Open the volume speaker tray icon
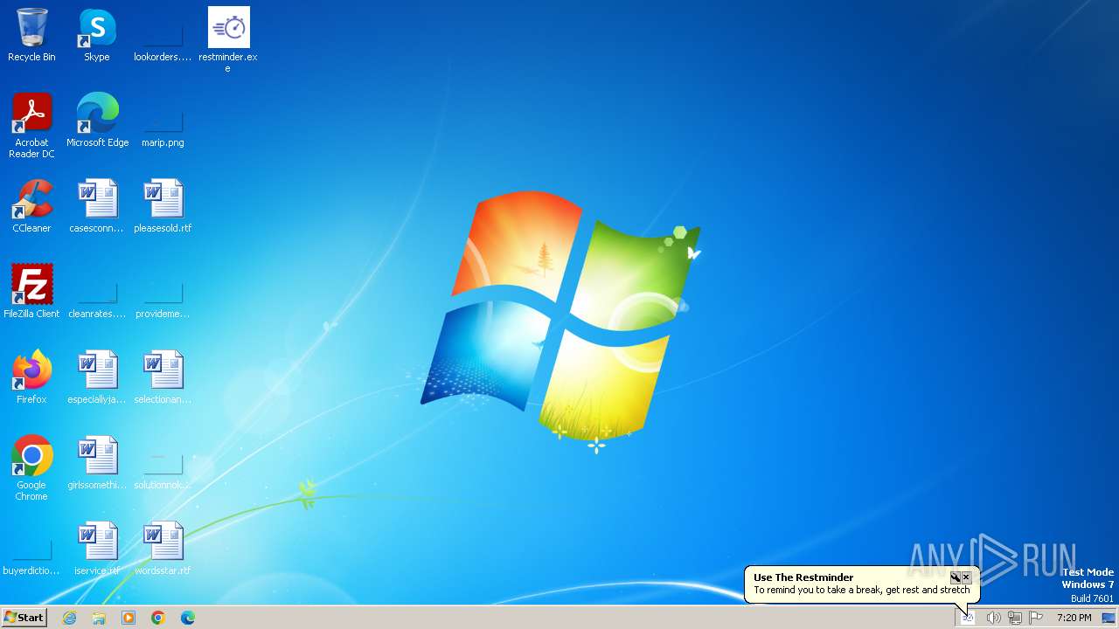 pyautogui.click(x=993, y=618)
